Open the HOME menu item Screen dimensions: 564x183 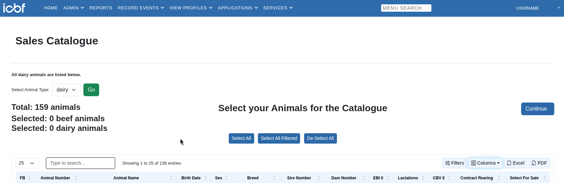coord(51,8)
